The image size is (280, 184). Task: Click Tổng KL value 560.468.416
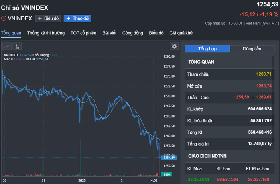260,132
